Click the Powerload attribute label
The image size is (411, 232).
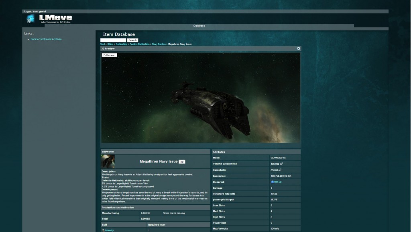click(x=220, y=223)
